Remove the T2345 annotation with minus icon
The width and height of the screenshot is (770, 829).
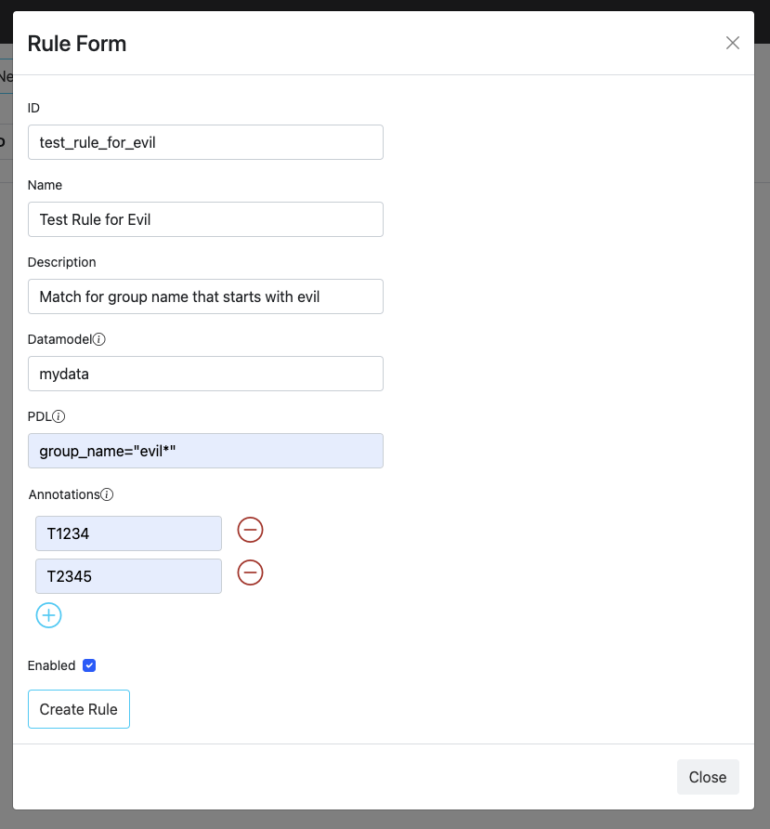[x=250, y=572]
